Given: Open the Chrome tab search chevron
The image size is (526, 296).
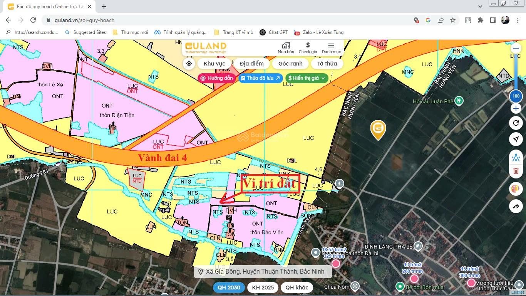Looking at the screenshot, I should (480, 7).
